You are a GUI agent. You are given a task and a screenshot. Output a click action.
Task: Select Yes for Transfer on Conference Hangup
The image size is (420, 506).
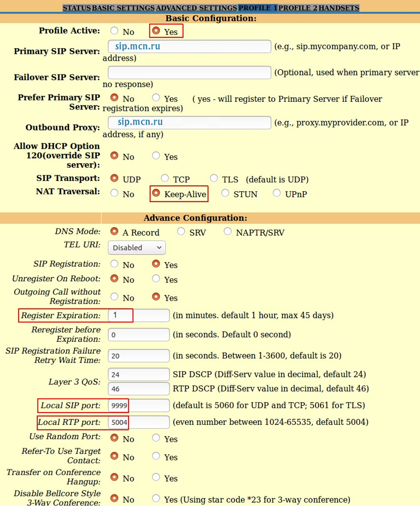point(156,477)
